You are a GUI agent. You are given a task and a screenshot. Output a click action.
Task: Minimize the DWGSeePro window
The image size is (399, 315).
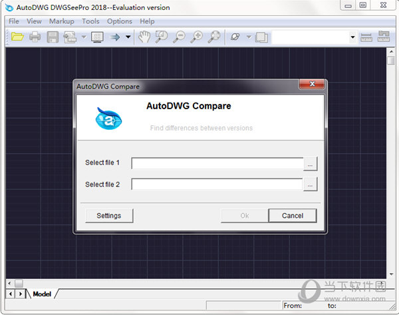point(348,5)
